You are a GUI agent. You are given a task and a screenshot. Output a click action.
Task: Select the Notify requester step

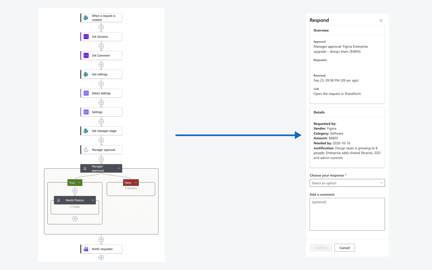point(101,249)
